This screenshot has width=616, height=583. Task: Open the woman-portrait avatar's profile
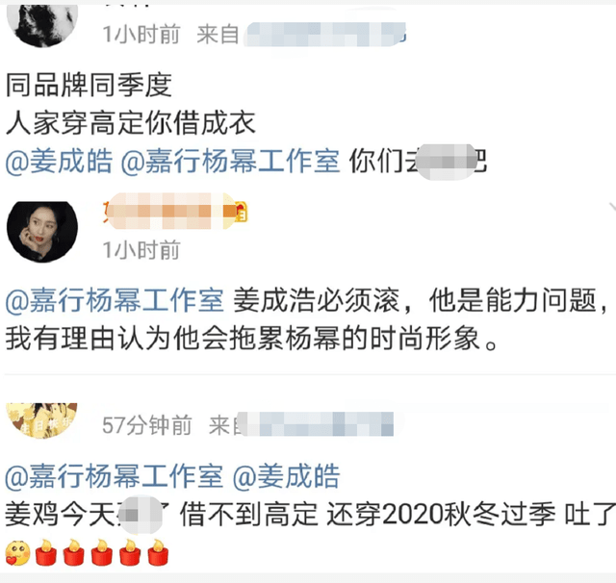tap(42, 232)
